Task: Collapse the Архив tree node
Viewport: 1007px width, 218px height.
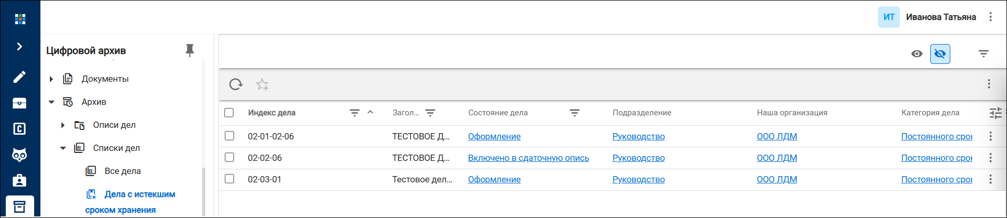Action: (51, 102)
